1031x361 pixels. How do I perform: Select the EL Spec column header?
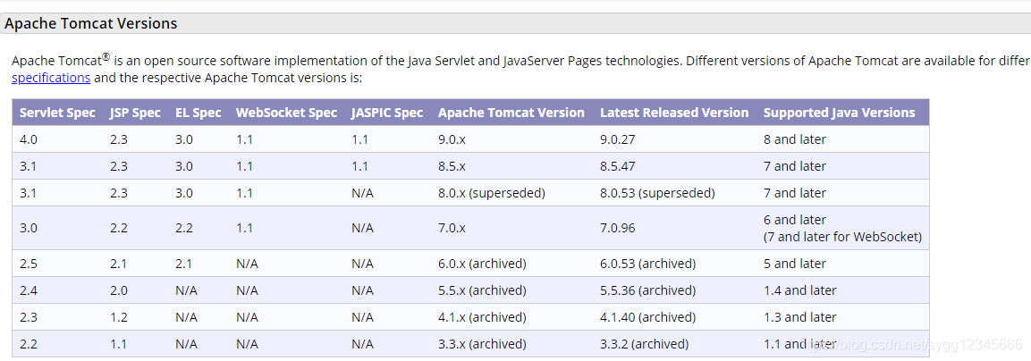pos(198,113)
